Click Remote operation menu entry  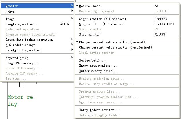(23, 24)
